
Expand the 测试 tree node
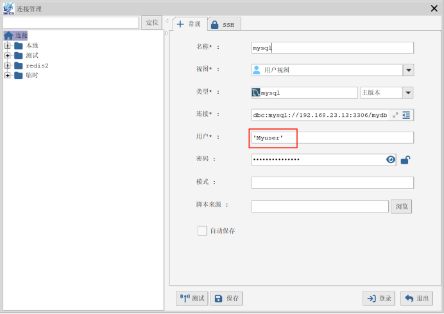8,55
